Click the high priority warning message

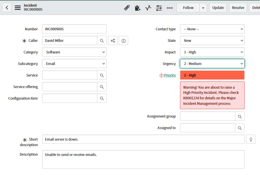pyautogui.click(x=212, y=95)
